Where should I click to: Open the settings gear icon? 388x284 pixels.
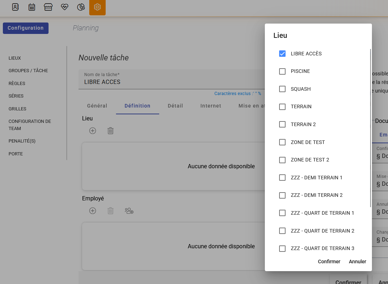pyautogui.click(x=97, y=7)
